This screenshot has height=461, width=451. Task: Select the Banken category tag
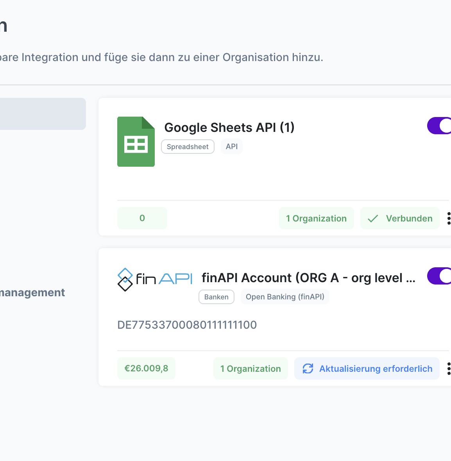[x=216, y=297]
